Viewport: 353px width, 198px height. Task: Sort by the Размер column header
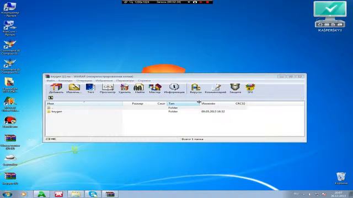coord(133,103)
